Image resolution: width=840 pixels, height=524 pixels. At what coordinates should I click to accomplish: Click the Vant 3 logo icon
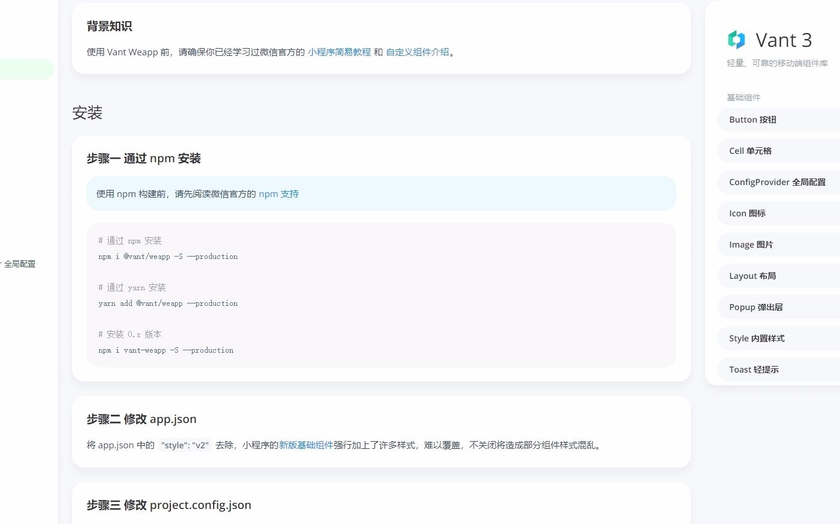(x=737, y=40)
